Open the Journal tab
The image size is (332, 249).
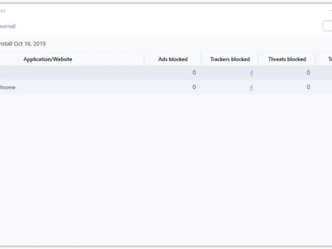click(7, 26)
